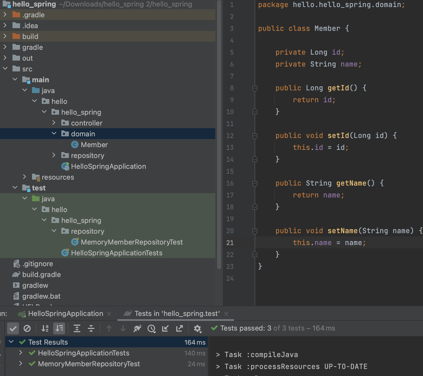Image resolution: width=423 pixels, height=376 pixels.
Task: Import tests from file icon
Action: click(165, 328)
